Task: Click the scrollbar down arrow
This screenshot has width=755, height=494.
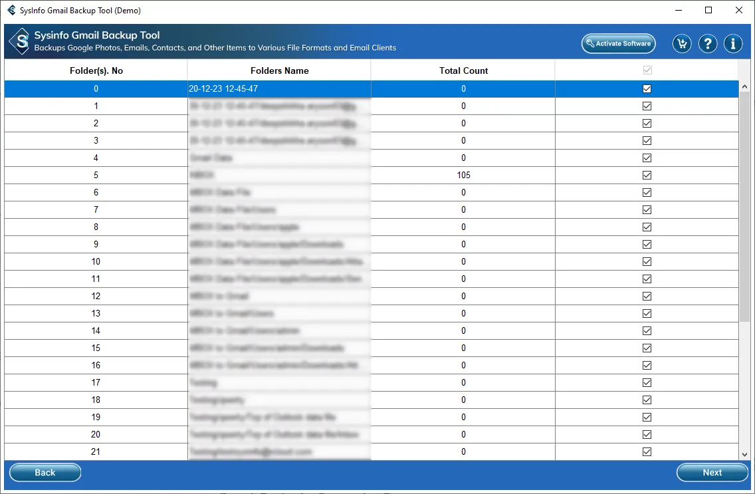Action: coord(744,455)
